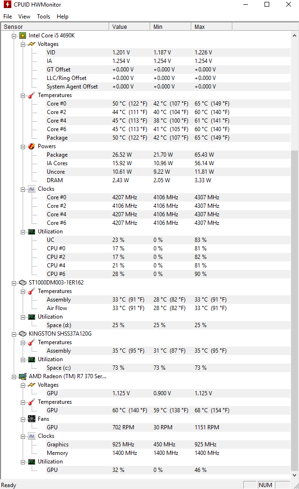Click the KINGSTON SHSS37A120G drive icon
Screen dimensions: 299x489
[x=22, y=334]
